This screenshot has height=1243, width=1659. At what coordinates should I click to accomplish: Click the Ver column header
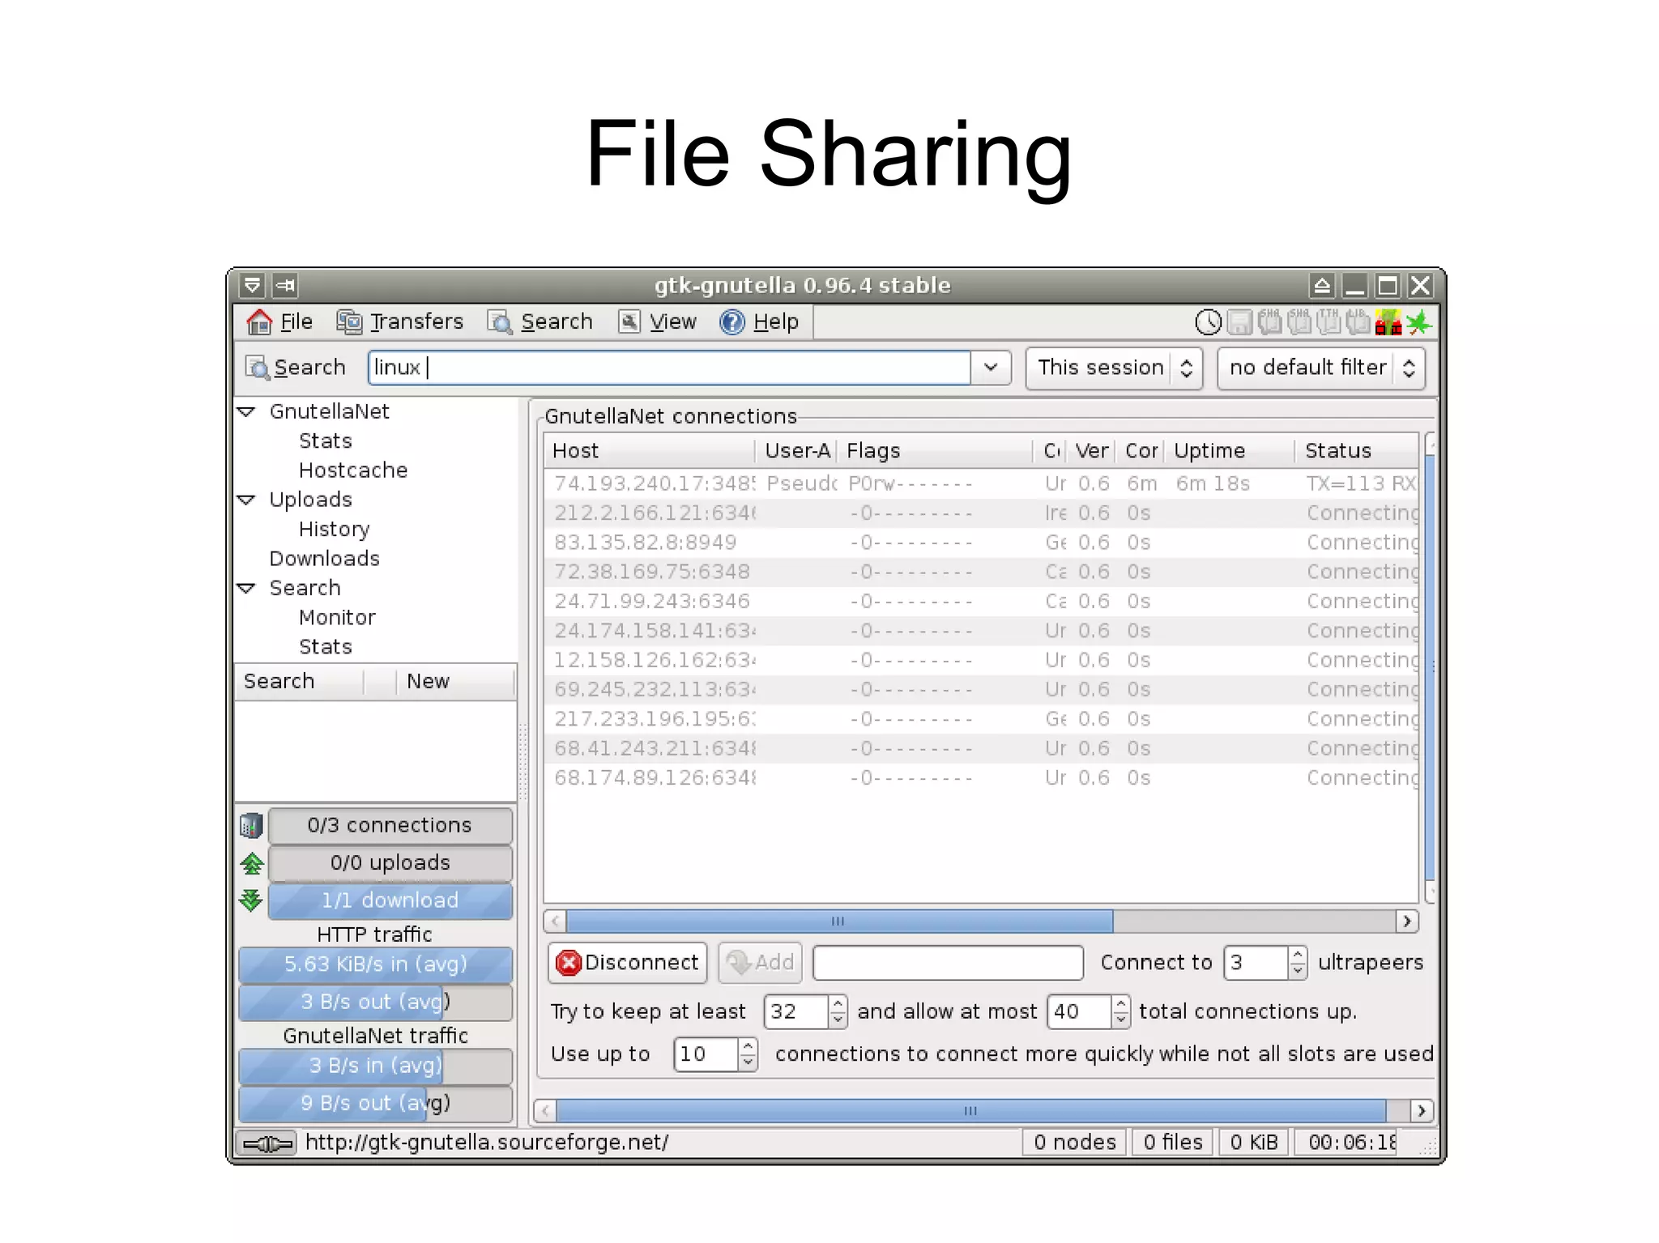[1092, 451]
